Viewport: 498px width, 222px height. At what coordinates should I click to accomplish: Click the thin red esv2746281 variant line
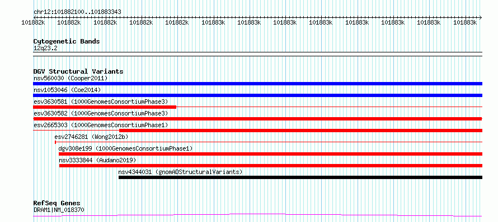(x=269, y=142)
